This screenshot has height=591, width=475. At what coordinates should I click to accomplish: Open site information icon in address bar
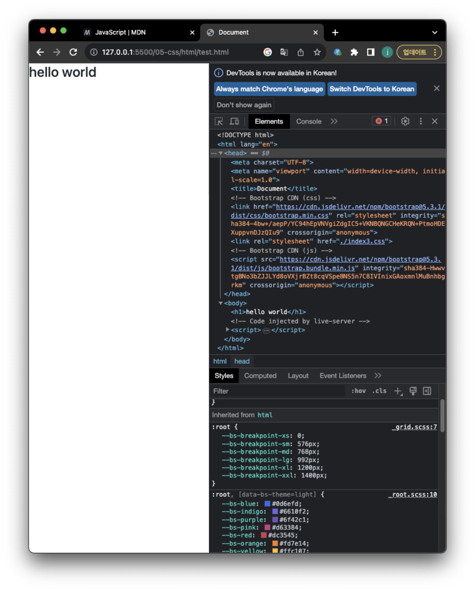(94, 52)
